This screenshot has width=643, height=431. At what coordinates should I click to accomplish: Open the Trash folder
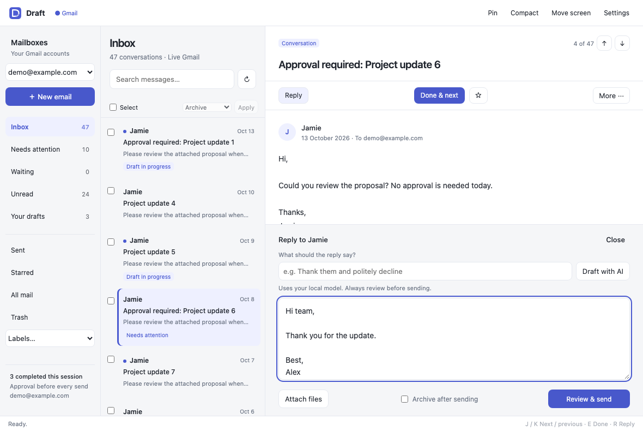coord(50,318)
